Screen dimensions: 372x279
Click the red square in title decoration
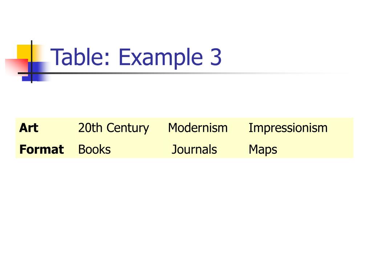tap(17, 67)
